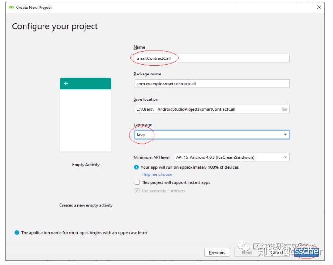The image size is (333, 265).
Task: Click the Configure your project heading
Action: click(x=55, y=26)
